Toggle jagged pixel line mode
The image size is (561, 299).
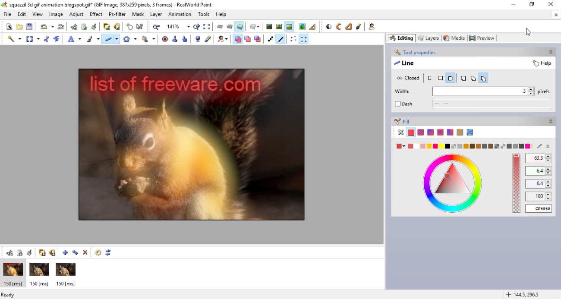[x=271, y=39]
